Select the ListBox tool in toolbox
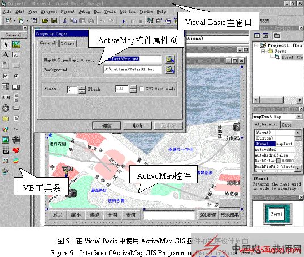This screenshot has width=304, height=257. pyautogui.click(x=16, y=87)
